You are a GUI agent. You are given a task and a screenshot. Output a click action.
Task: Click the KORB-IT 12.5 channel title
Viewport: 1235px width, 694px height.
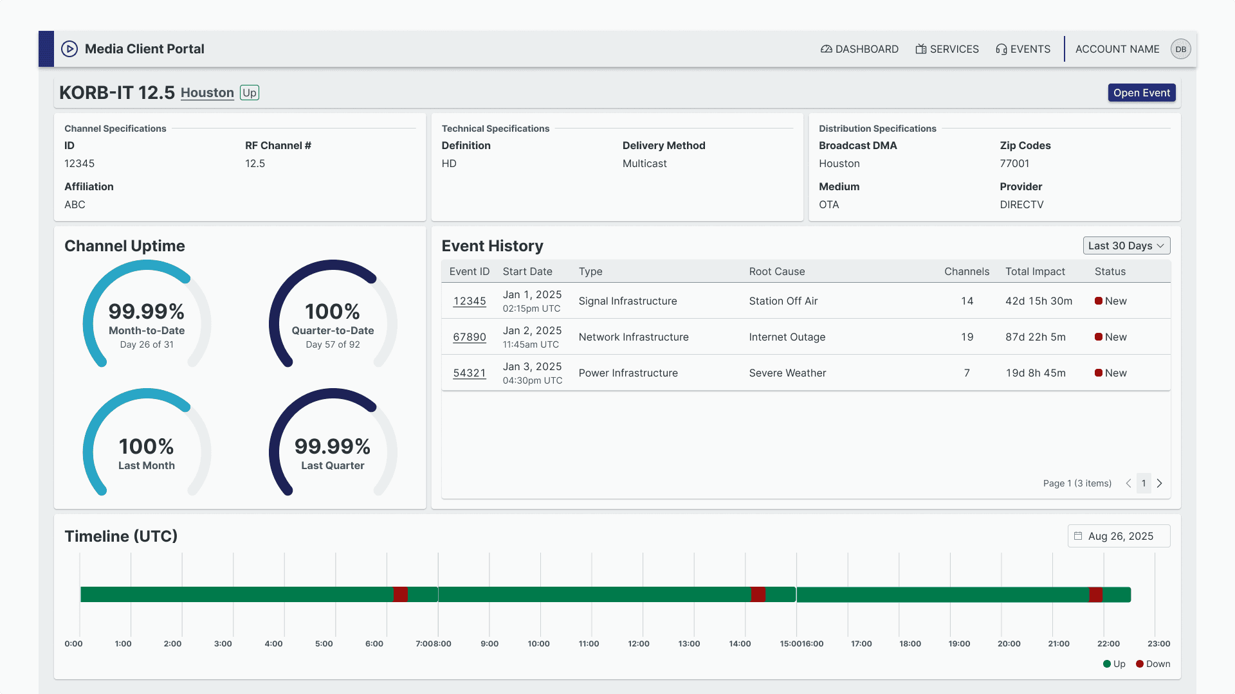coord(117,93)
